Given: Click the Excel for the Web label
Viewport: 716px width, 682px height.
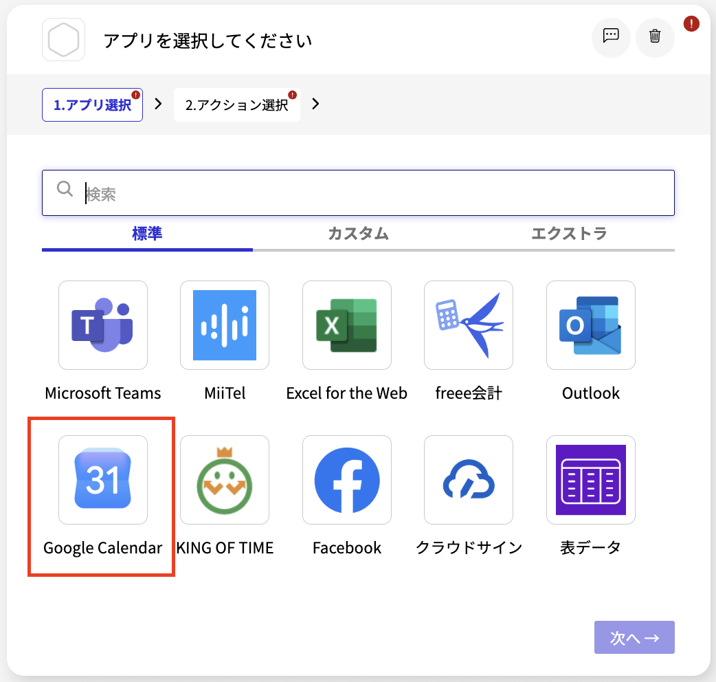Looking at the screenshot, I should click(346, 393).
